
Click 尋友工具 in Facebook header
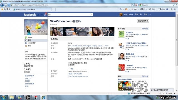[x=138, y=14]
